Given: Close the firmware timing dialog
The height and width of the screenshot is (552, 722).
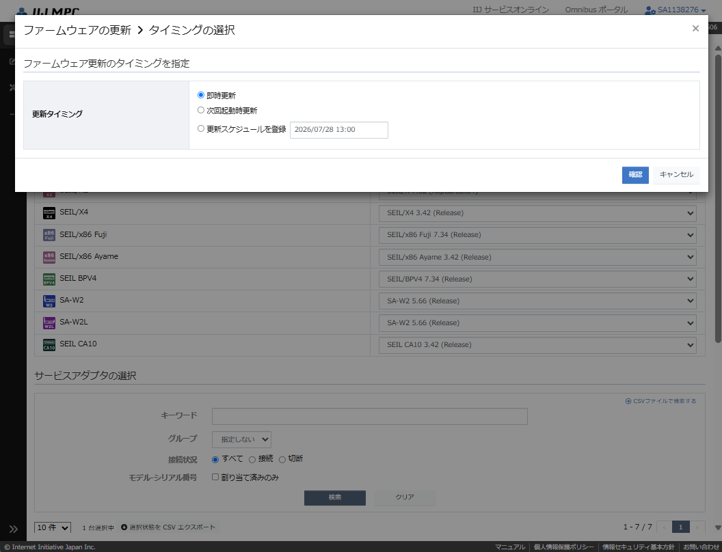Looking at the screenshot, I should (x=695, y=29).
